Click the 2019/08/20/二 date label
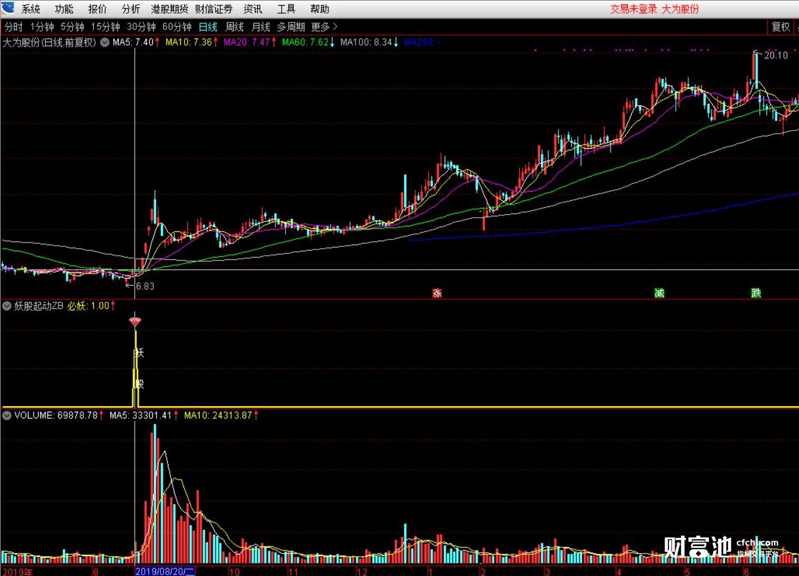Image resolution: width=799 pixels, height=576 pixels. pyautogui.click(x=165, y=571)
